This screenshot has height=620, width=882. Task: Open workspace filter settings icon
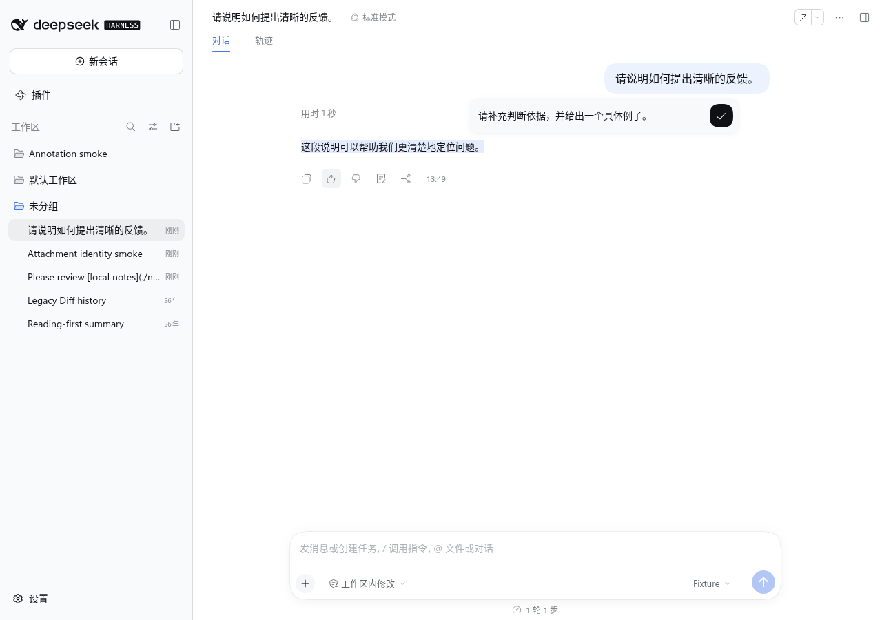point(153,127)
